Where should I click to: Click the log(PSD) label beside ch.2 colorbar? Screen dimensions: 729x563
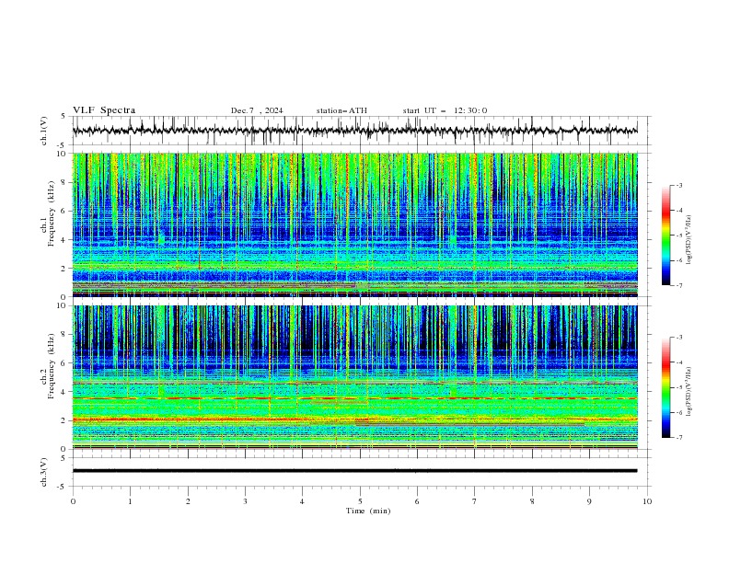coord(688,392)
